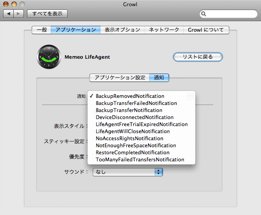Click the Memeo LifeAgent application name
261x215 pixels.
pos(87,57)
